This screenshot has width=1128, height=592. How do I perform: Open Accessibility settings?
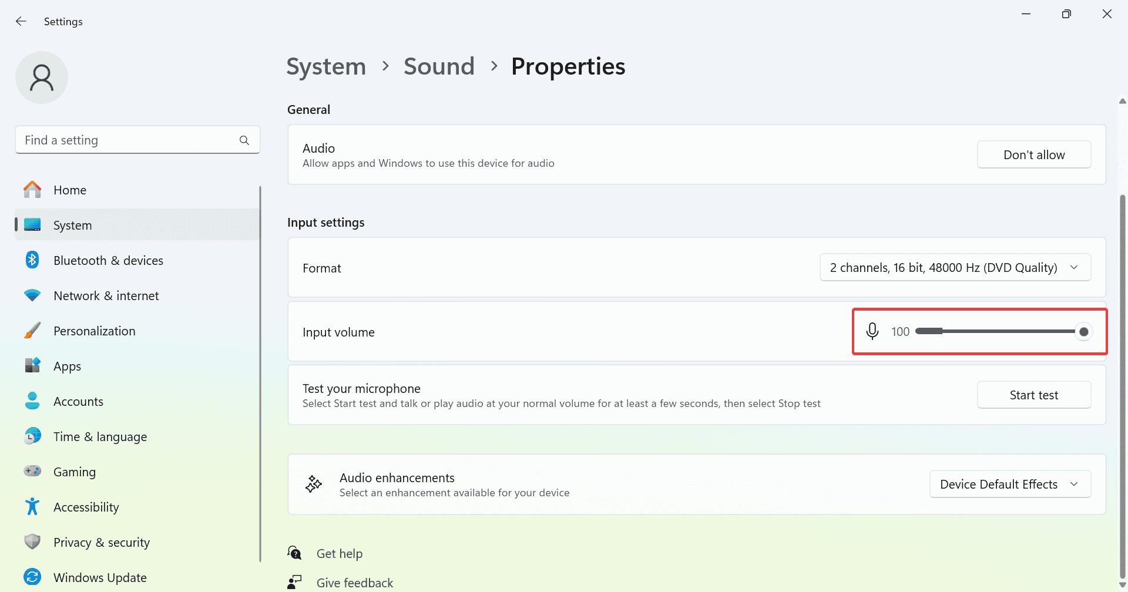(137, 507)
